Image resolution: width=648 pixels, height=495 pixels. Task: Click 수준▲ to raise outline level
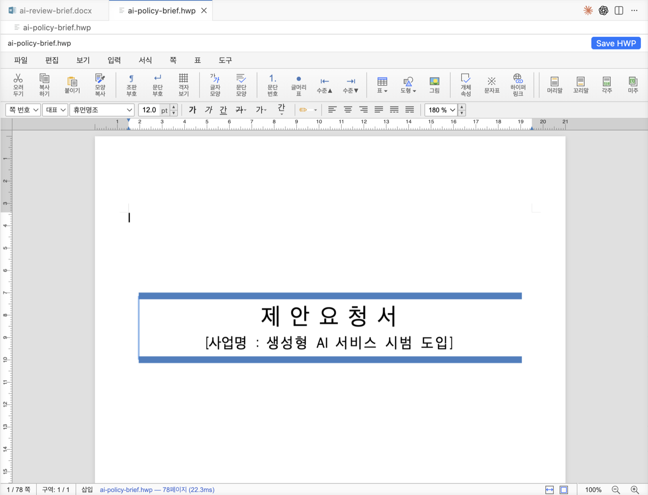pyautogui.click(x=324, y=85)
